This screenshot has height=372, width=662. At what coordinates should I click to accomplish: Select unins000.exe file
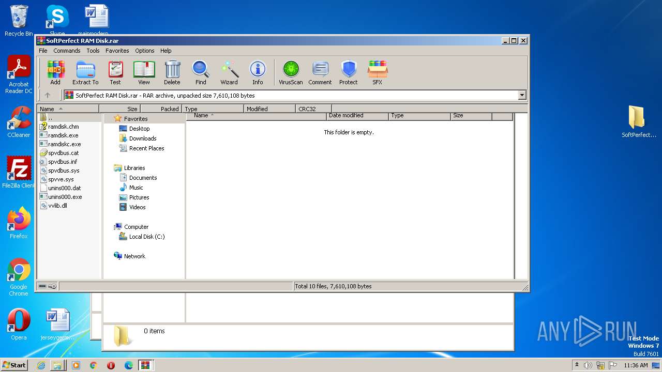(x=65, y=197)
